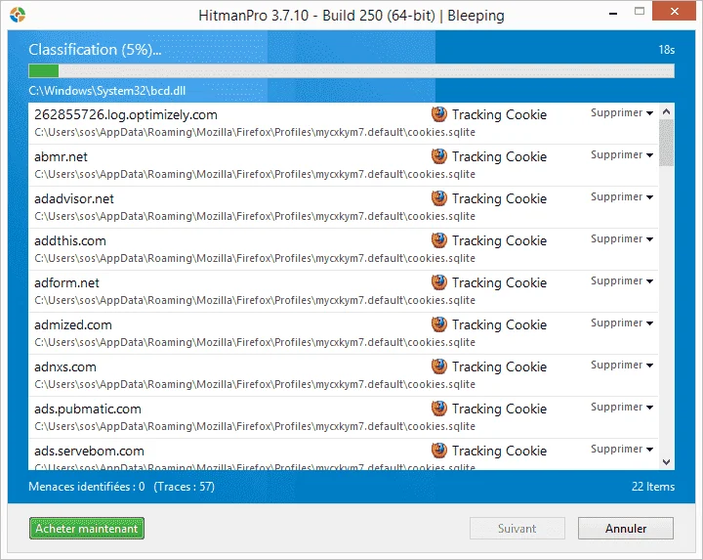
Task: Click the scroll down arrow of results list
Action: 666,461
